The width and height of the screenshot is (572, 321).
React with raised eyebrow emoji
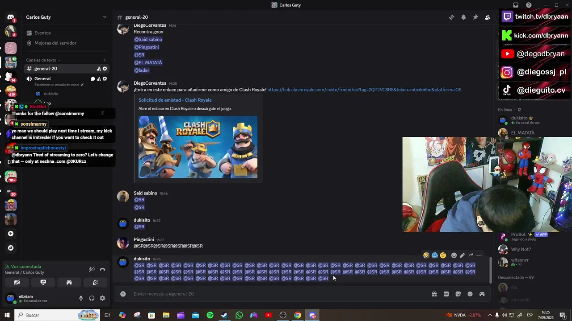pyautogui.click(x=443, y=255)
